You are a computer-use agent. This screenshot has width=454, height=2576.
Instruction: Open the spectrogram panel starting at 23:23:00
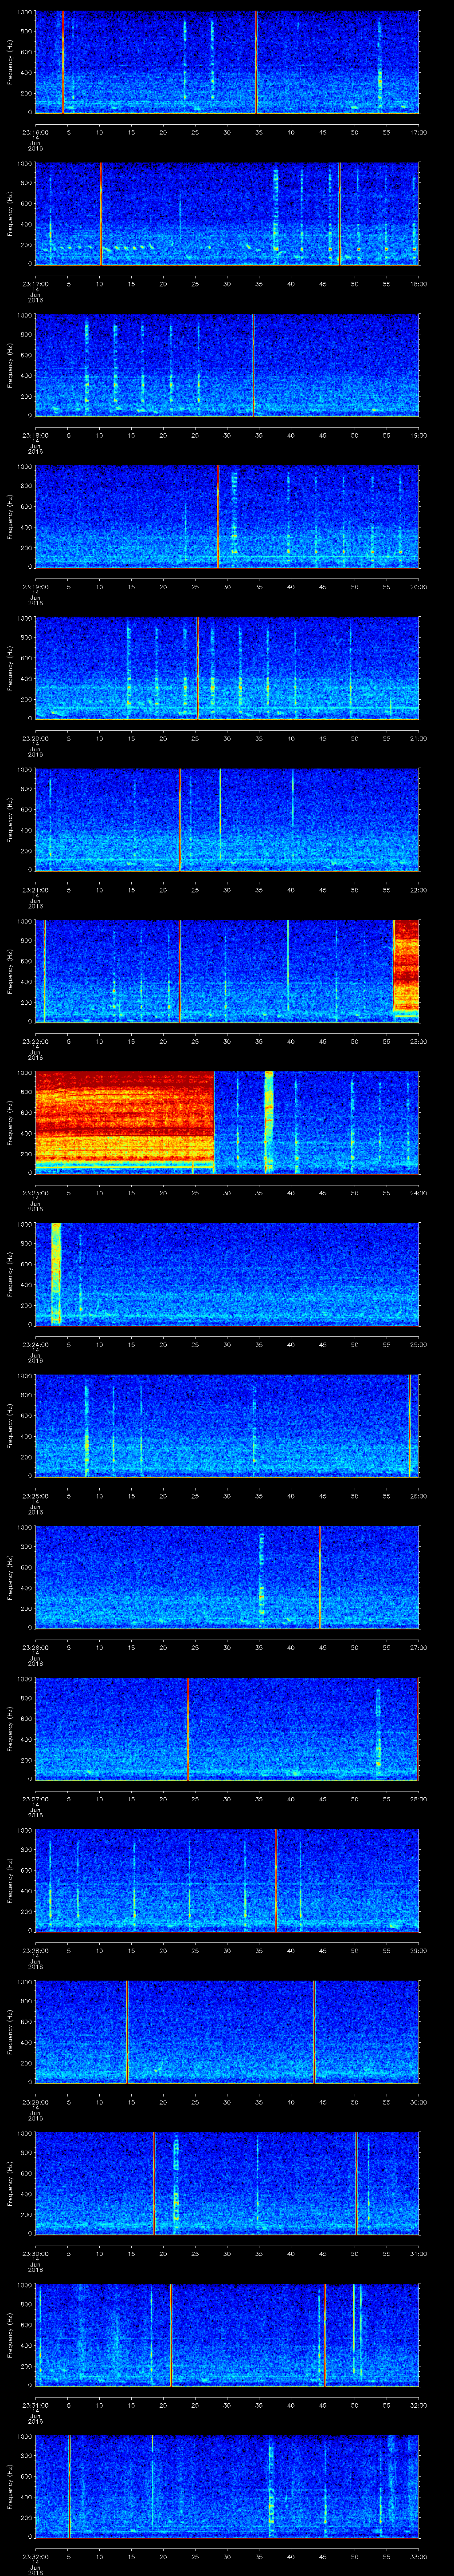[x=227, y=1122]
